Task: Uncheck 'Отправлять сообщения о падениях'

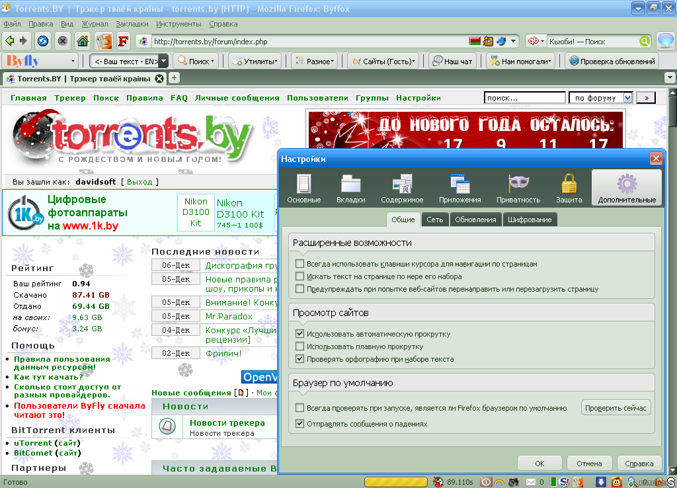Action: click(299, 424)
